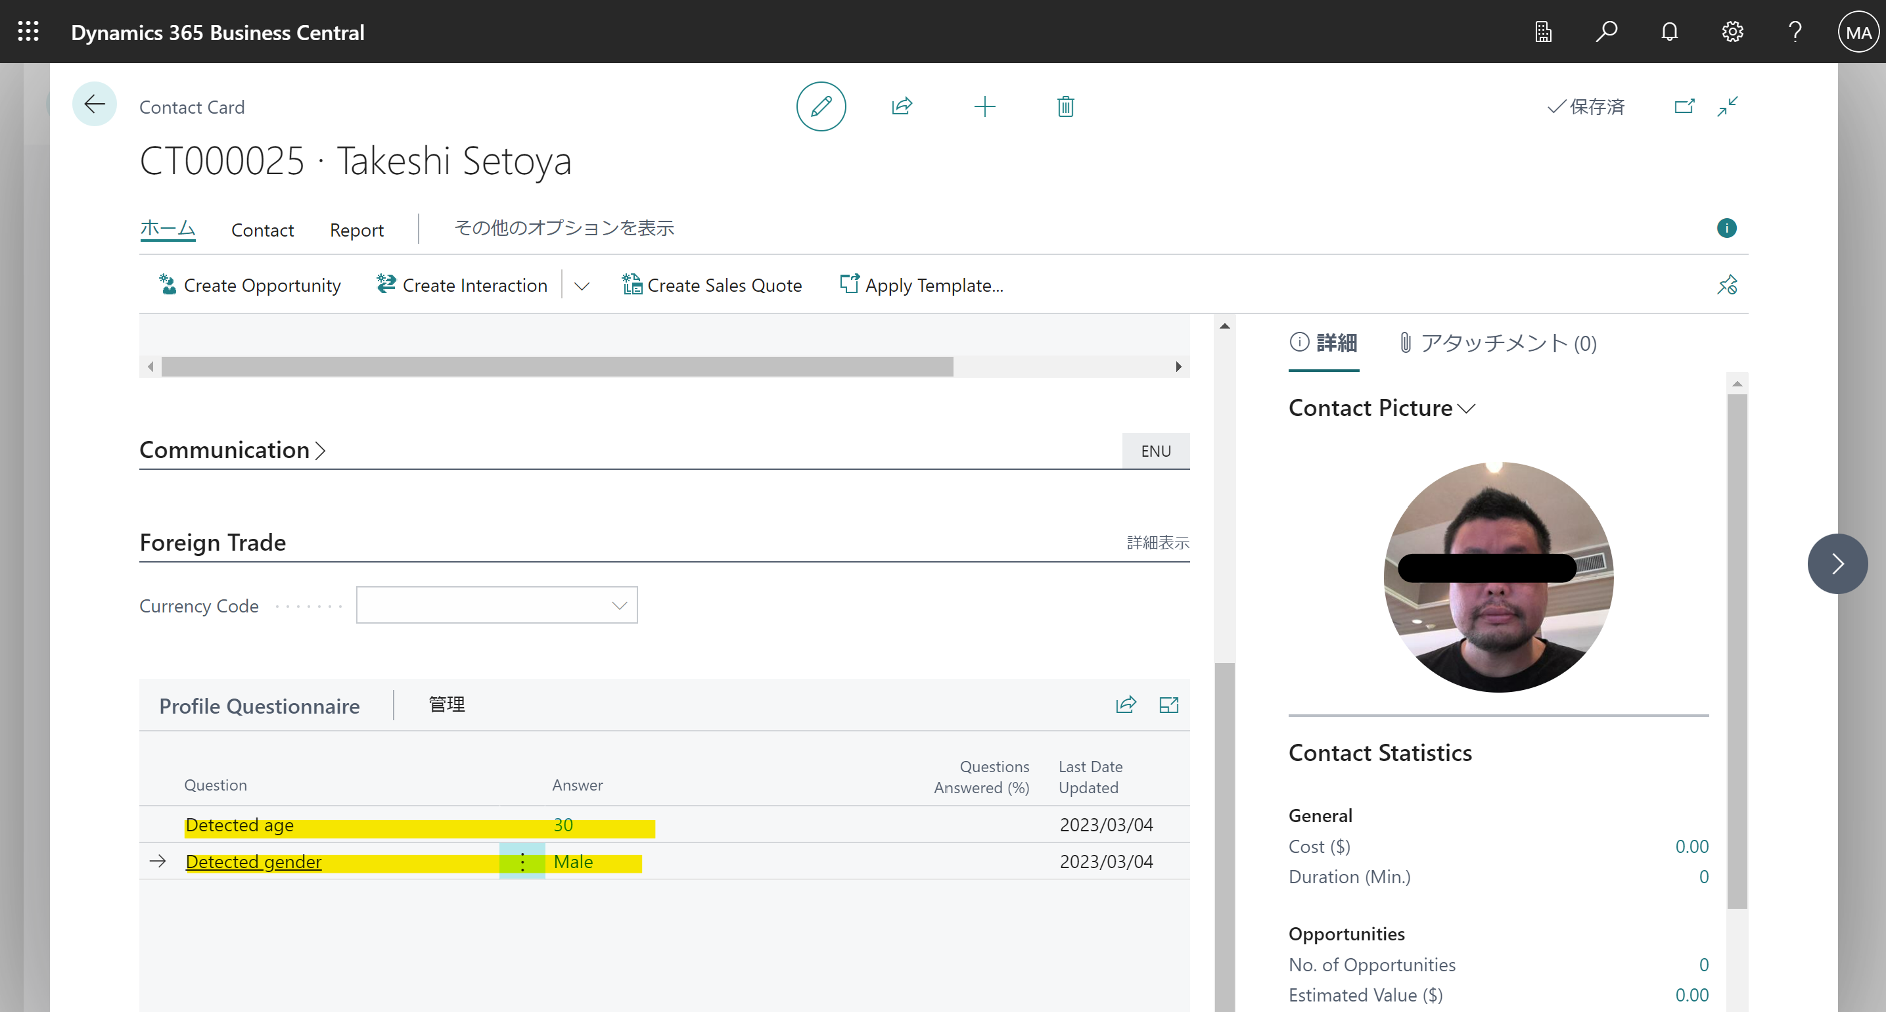Viewport: 1886px width, 1012px height.
Task: Click the horizontal scrollbar left arrow
Action: pyautogui.click(x=150, y=367)
